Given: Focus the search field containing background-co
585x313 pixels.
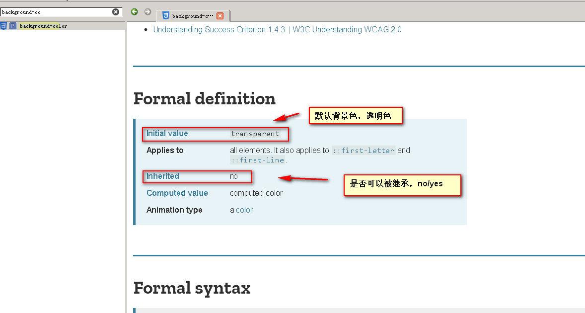Looking at the screenshot, I should pos(55,12).
